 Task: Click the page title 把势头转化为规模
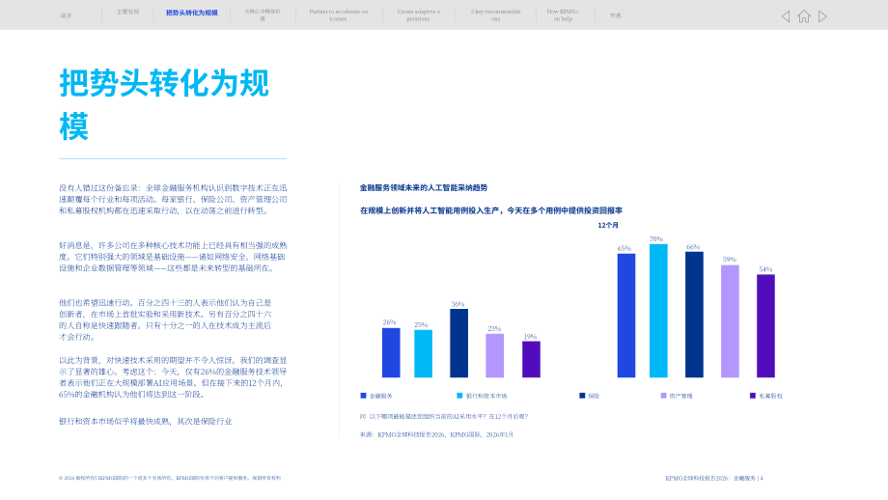[x=164, y=105]
